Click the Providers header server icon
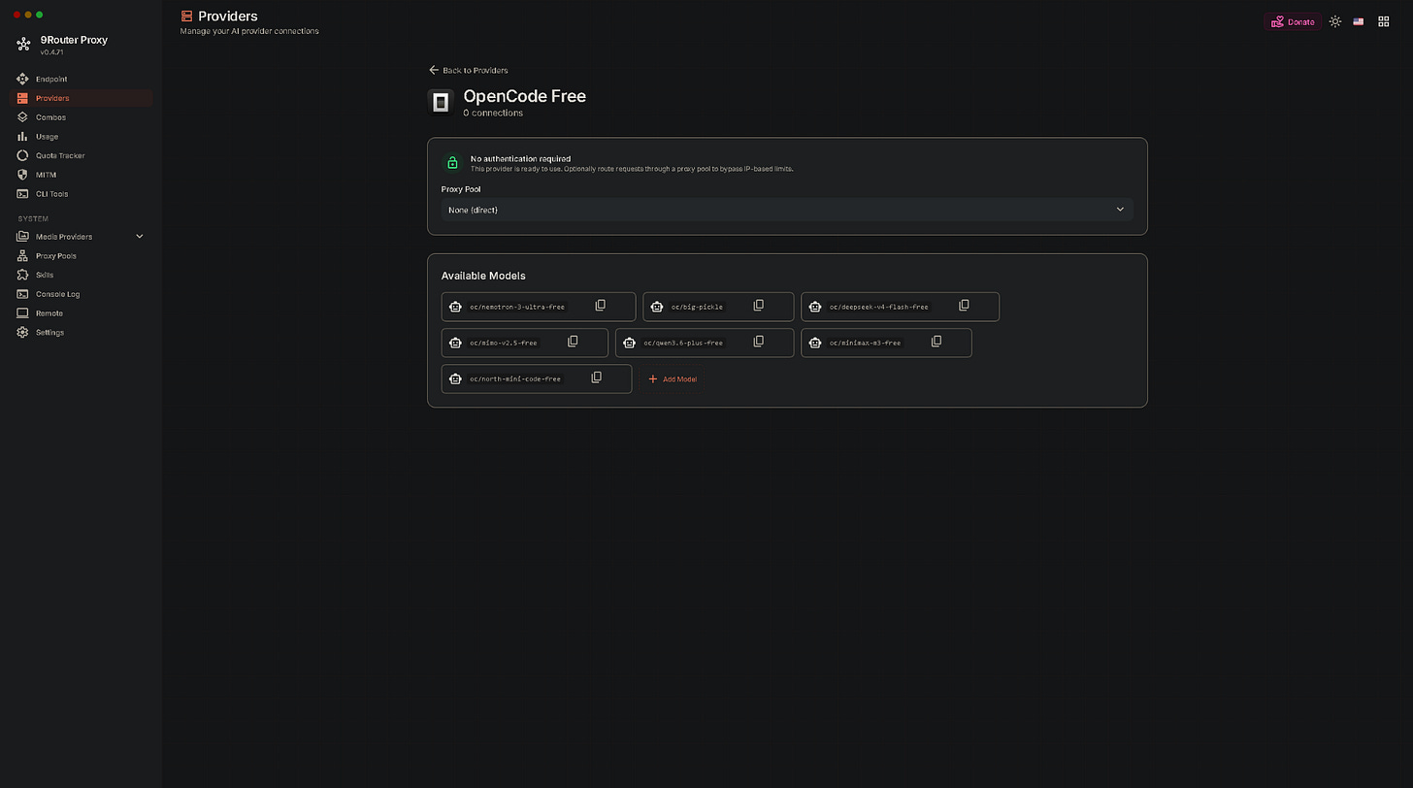Image resolution: width=1413 pixels, height=788 pixels. tap(186, 16)
